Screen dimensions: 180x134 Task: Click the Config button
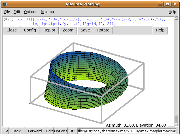coord(30,30)
